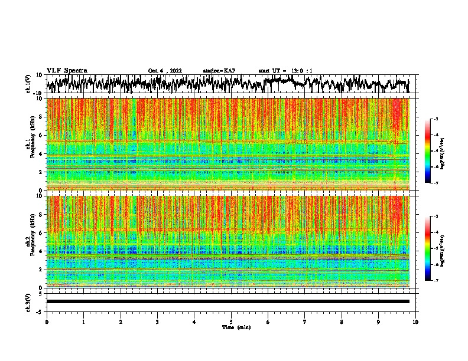This screenshot has width=468, height=361.
Task: Click time axis tick label 2
Action: coord(121,322)
